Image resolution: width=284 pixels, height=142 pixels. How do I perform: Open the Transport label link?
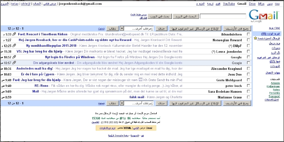pyautogui.click(x=274, y=96)
